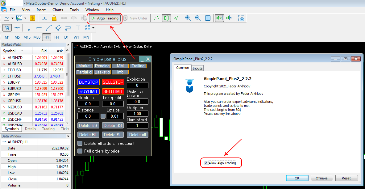Click the VPS radar-plus icon
Viewport: 365px width, 189px height.
[84, 18]
